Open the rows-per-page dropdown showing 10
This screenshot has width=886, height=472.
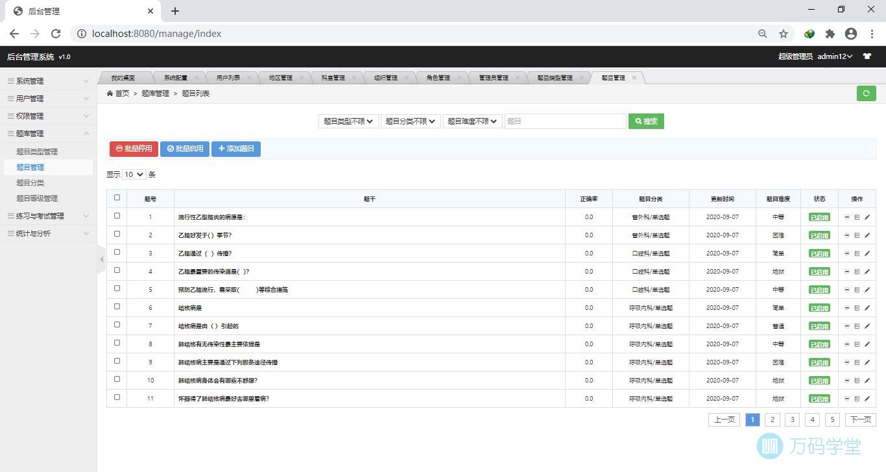tap(134, 174)
